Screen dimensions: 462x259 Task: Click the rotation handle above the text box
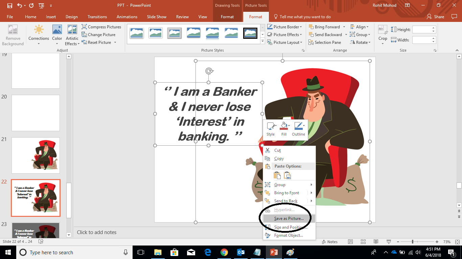[x=209, y=71]
